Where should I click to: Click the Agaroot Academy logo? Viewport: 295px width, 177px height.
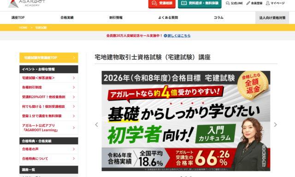[x=26, y=3]
